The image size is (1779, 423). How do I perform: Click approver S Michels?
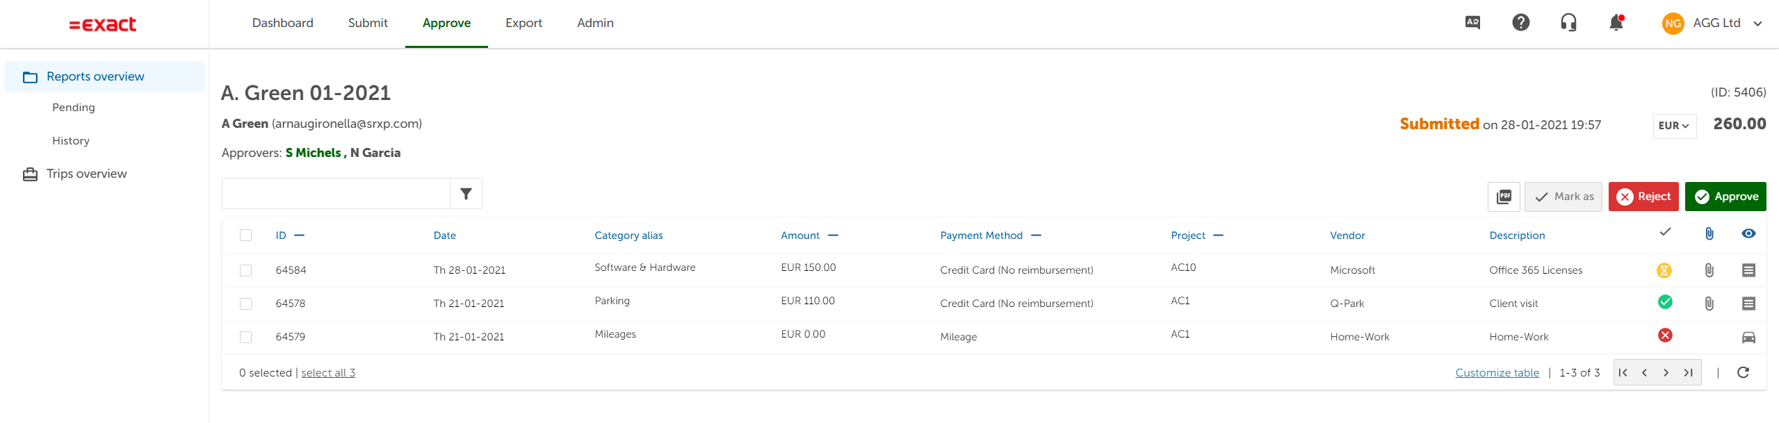click(x=314, y=153)
